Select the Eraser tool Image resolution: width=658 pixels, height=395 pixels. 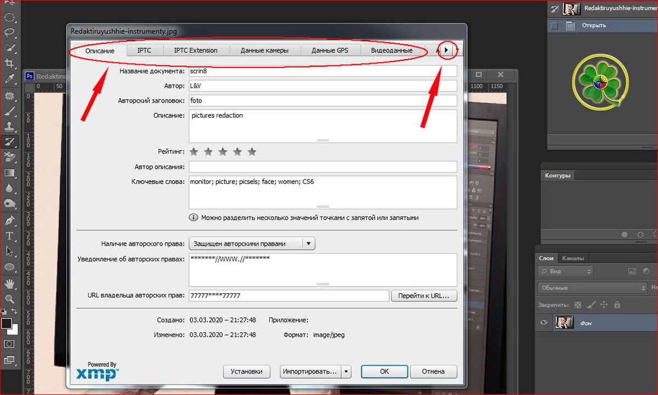[x=9, y=158]
